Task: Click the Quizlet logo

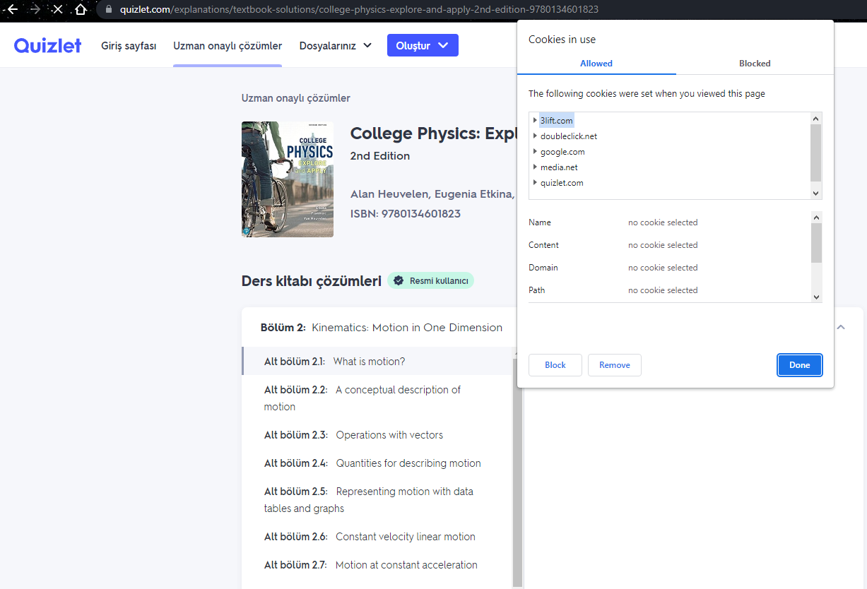Action: pos(47,46)
